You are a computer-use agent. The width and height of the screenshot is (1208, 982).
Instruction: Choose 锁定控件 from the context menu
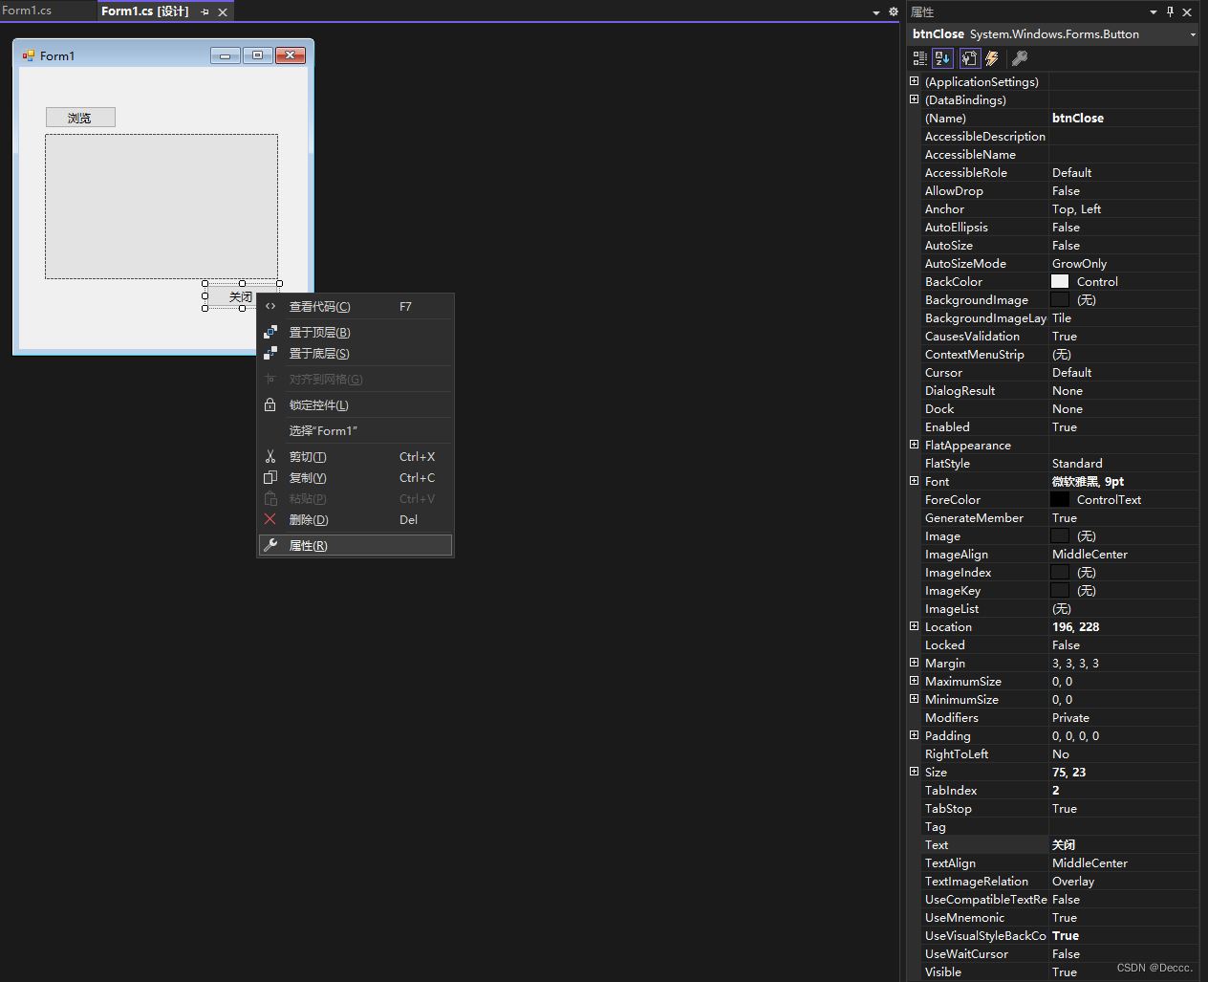[x=317, y=406]
